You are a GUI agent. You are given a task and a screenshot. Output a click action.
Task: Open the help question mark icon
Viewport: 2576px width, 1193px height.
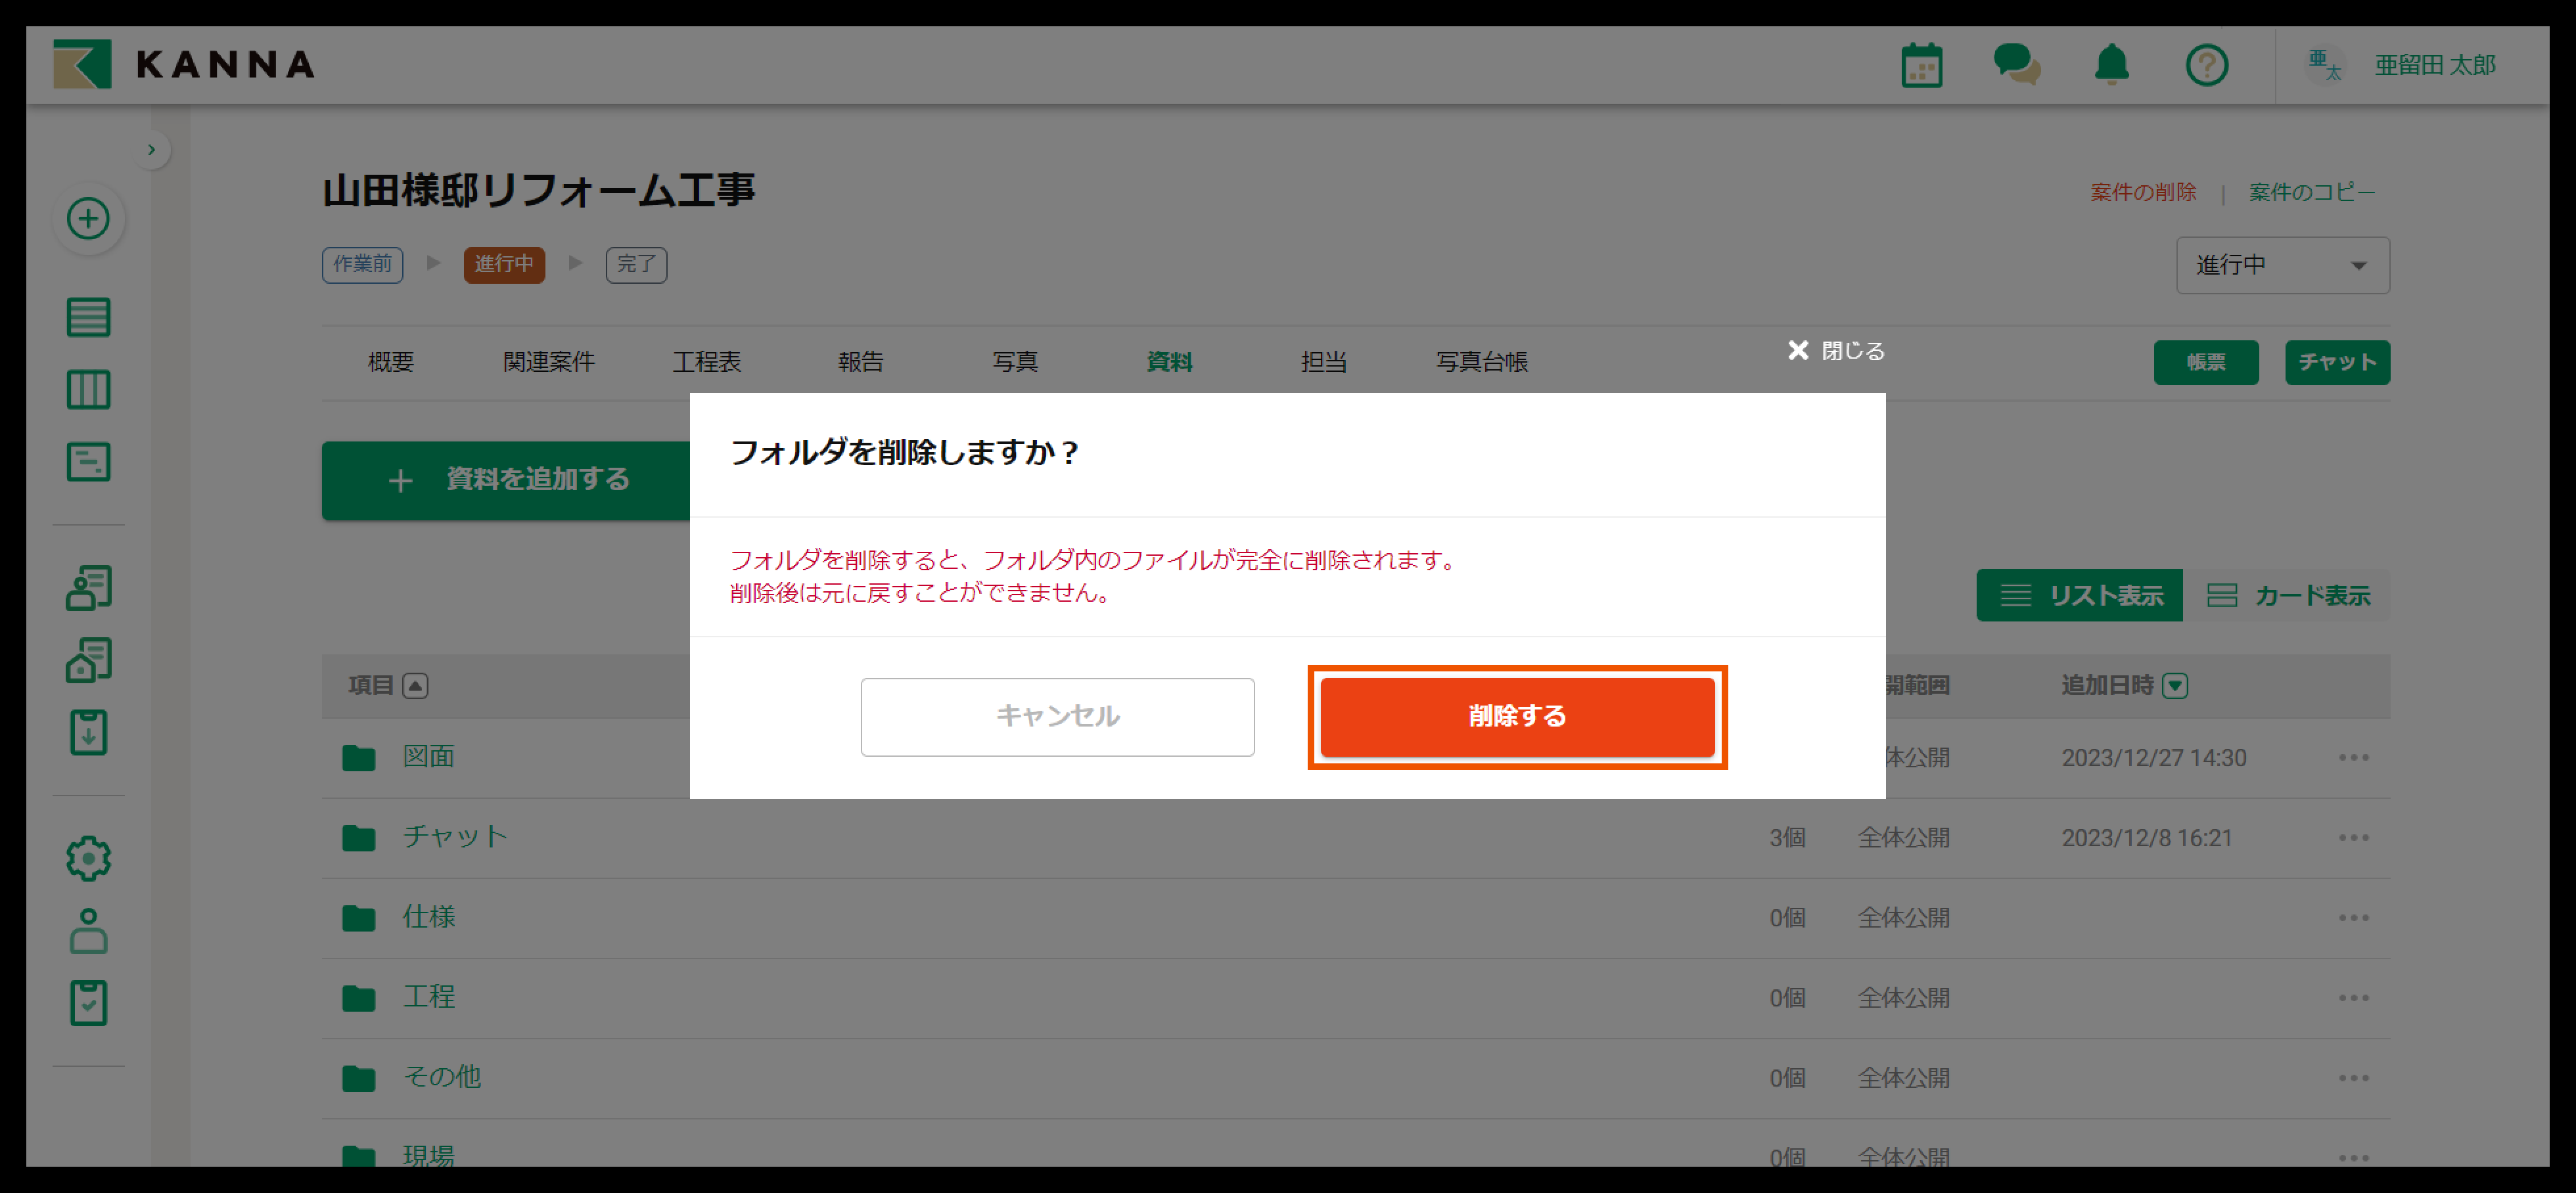point(2206,66)
